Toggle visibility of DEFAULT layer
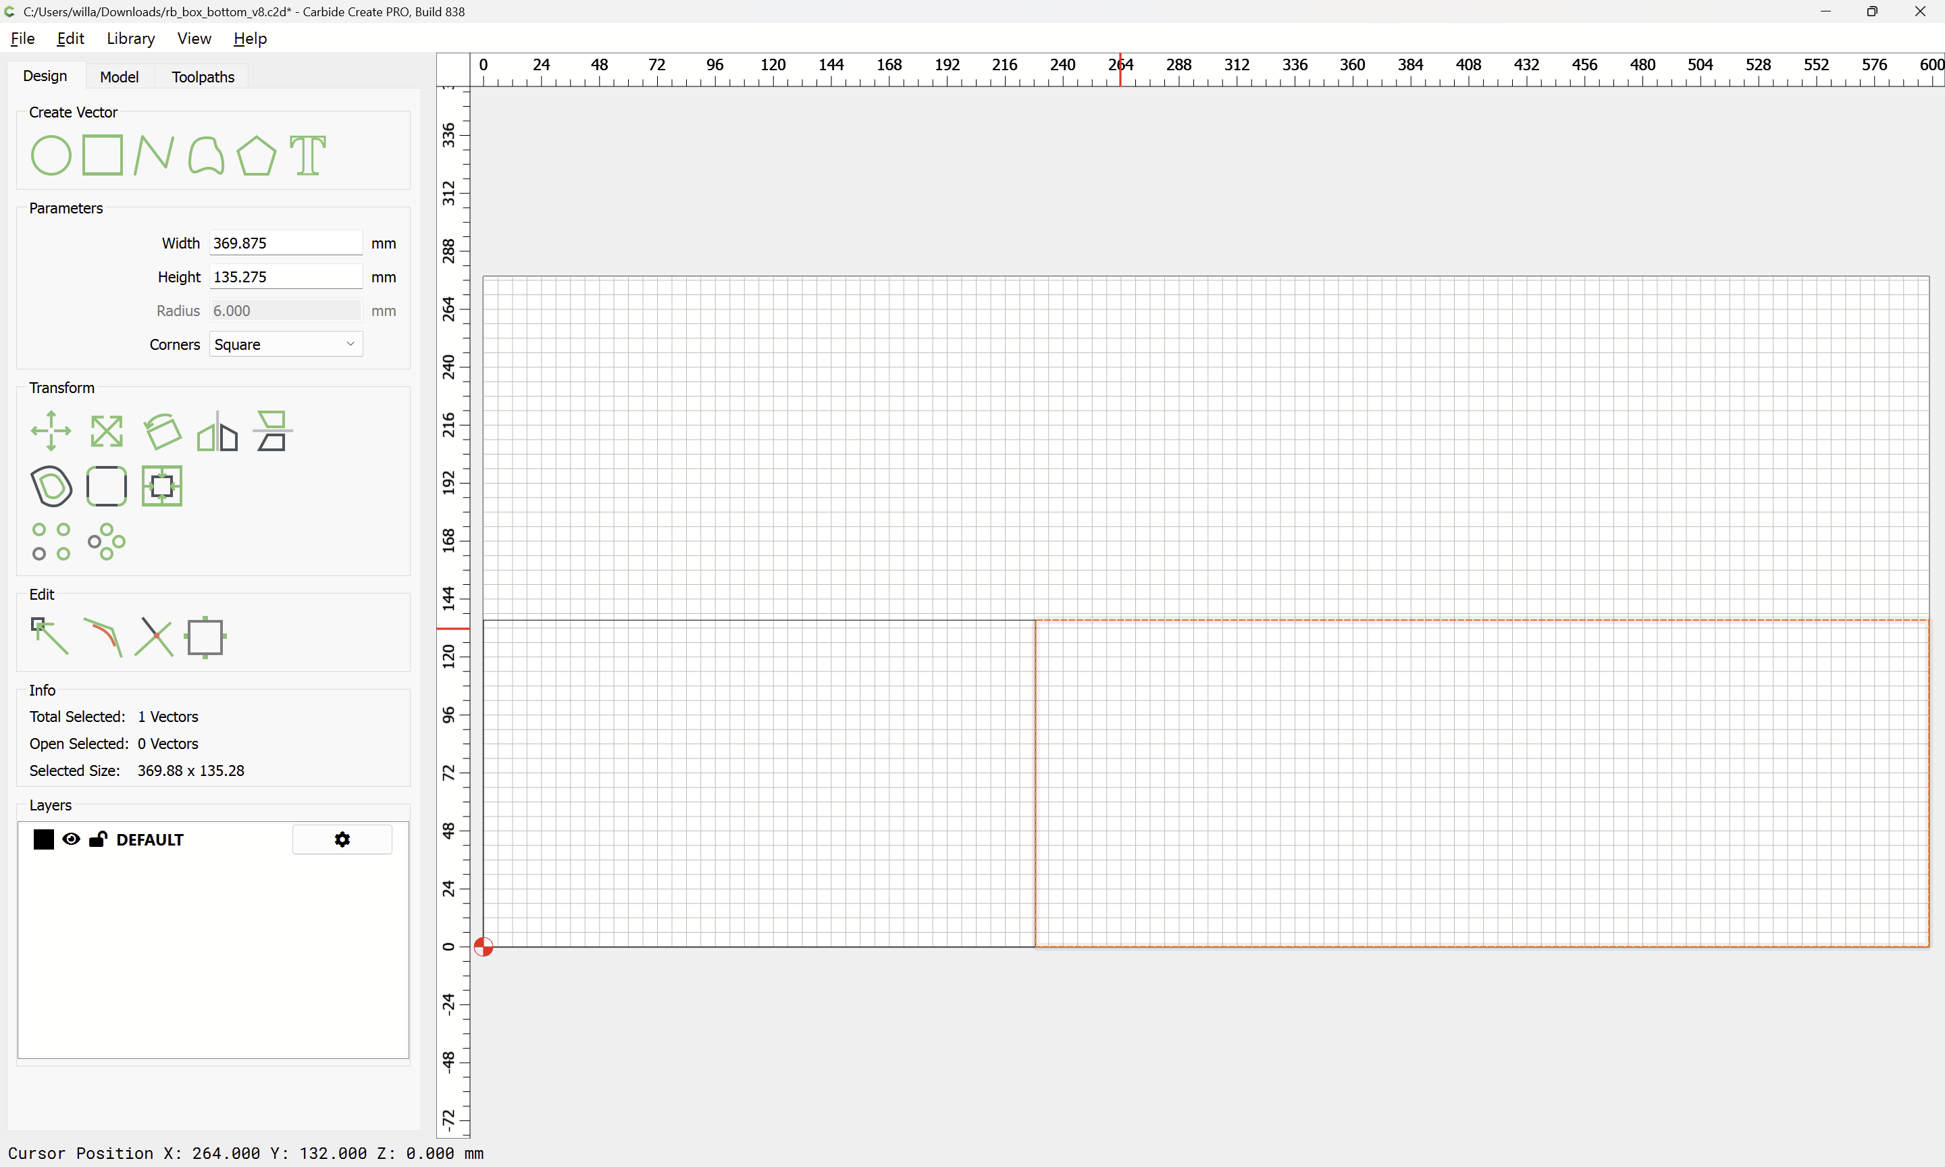The image size is (1945, 1167). tap(71, 839)
